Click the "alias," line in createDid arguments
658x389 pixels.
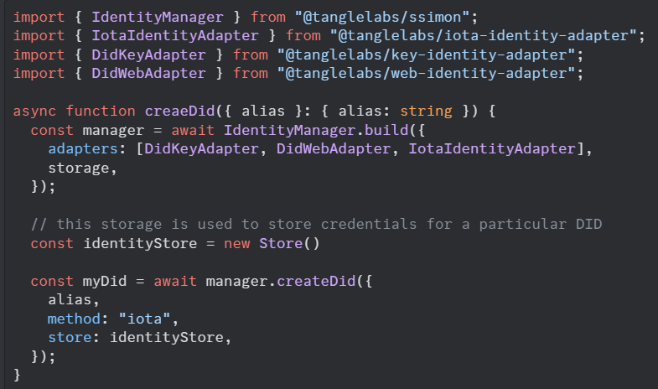(x=74, y=299)
